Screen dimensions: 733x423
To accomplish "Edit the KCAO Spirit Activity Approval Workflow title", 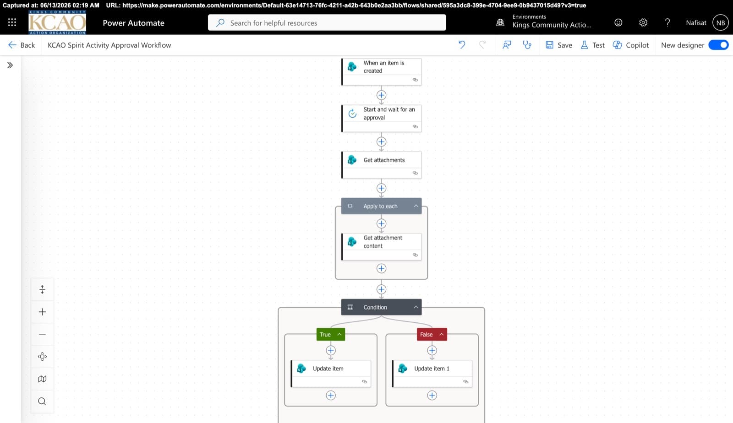I will coord(109,45).
